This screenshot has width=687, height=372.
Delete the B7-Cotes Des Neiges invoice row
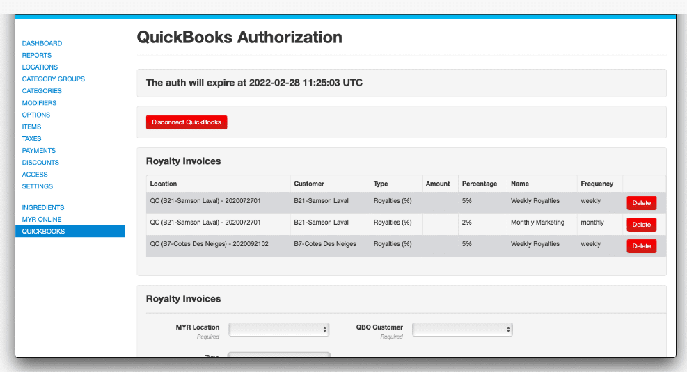click(642, 246)
